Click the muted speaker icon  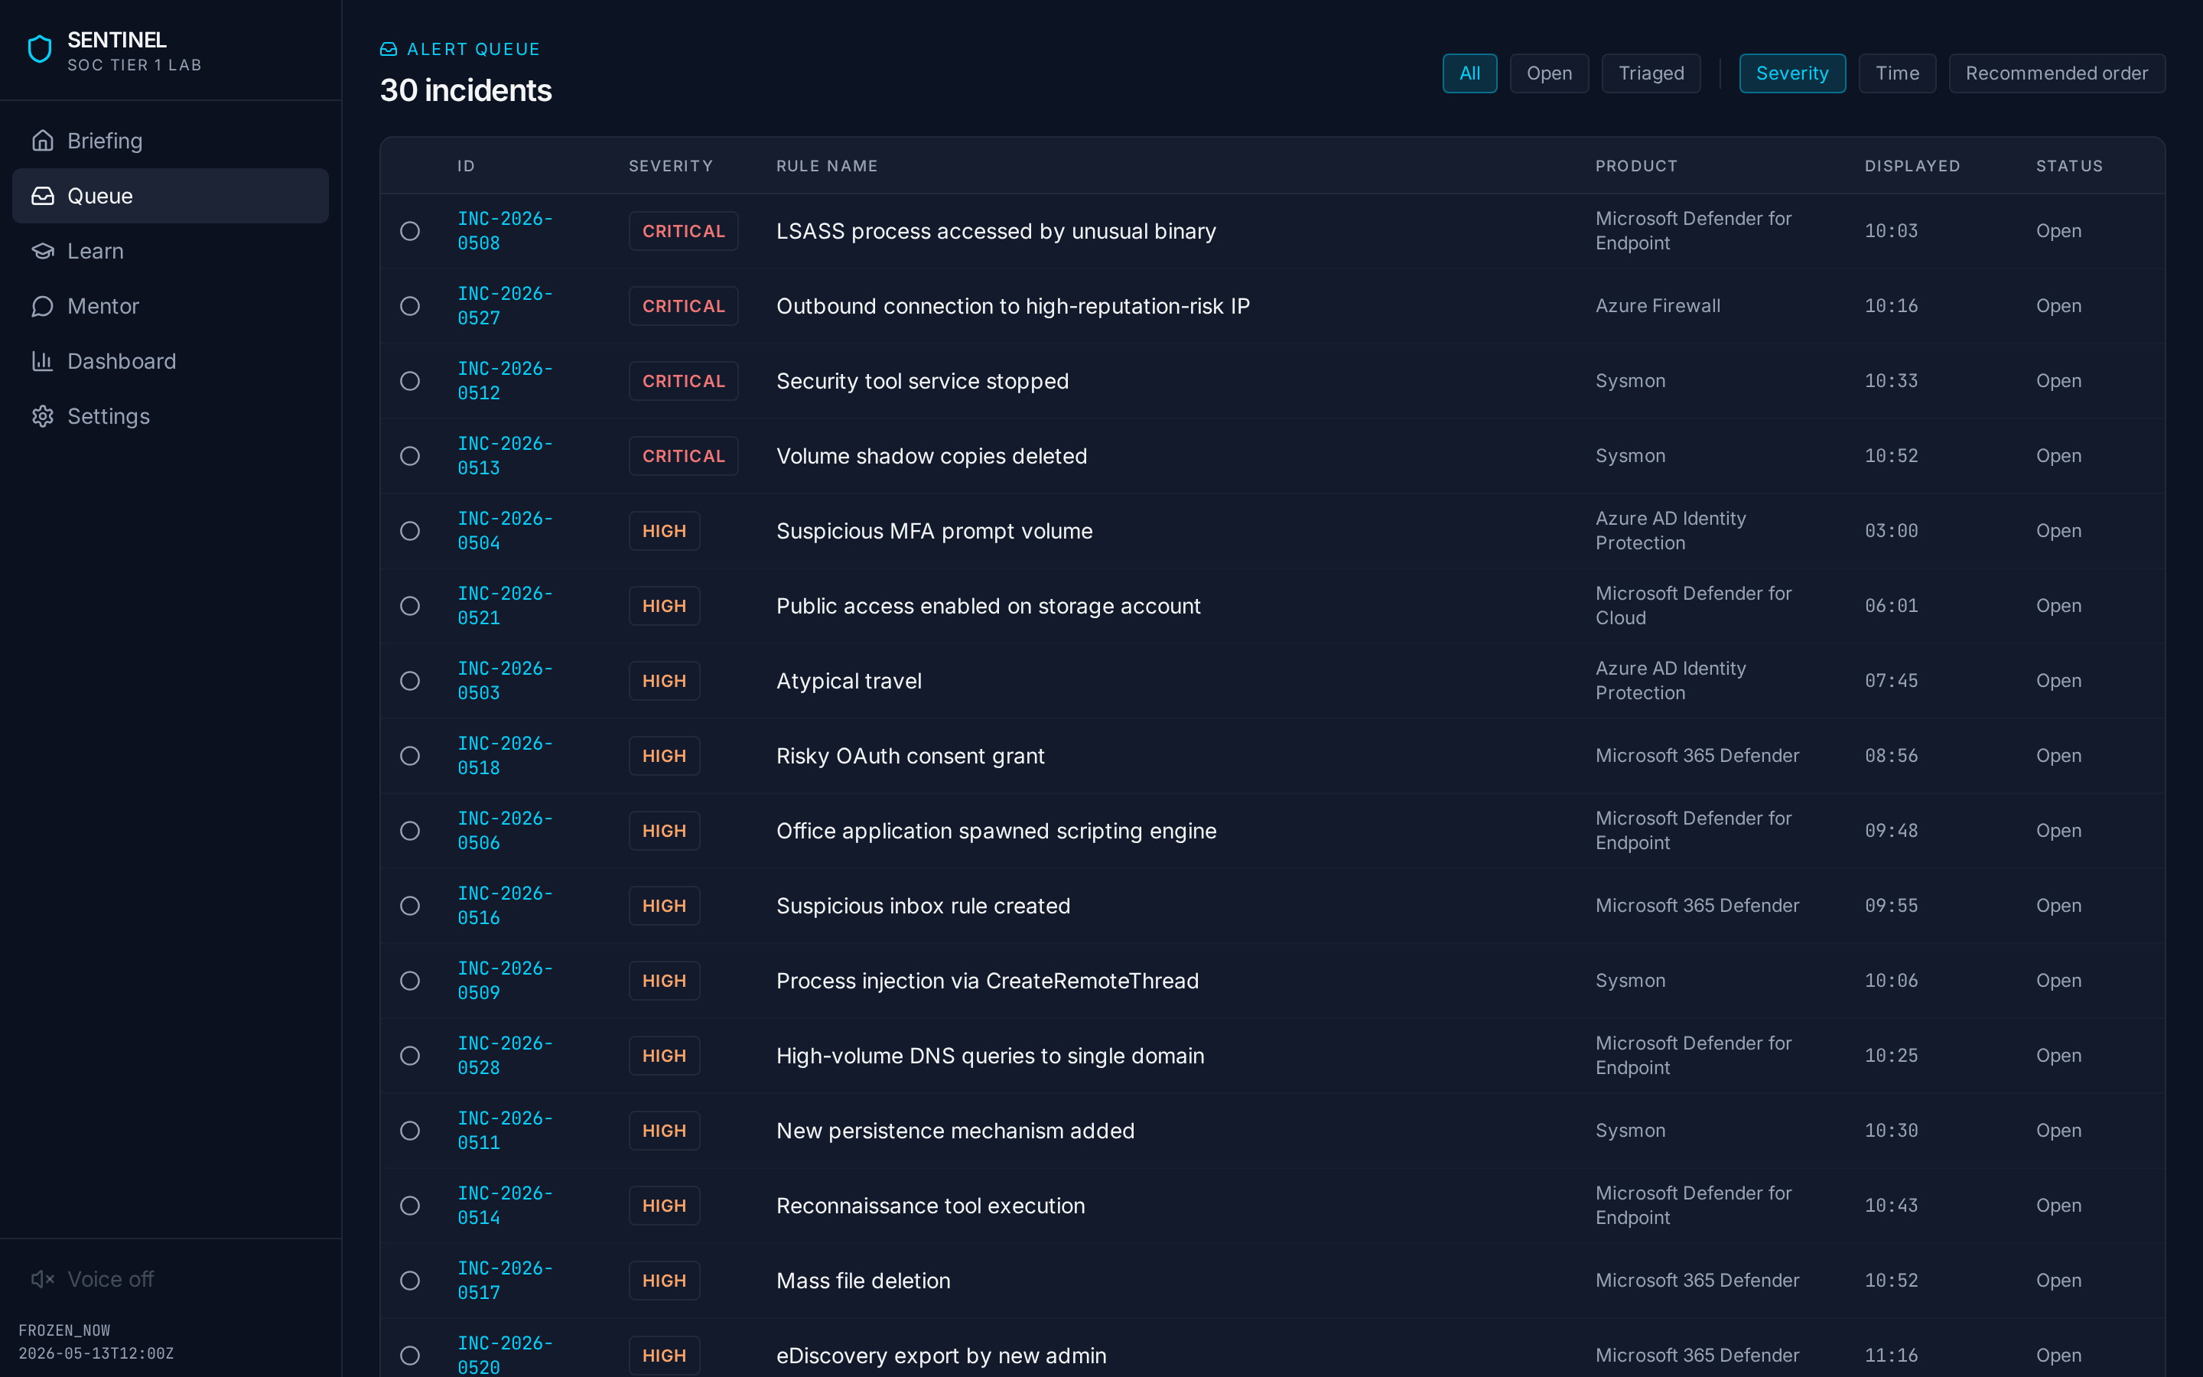click(43, 1278)
